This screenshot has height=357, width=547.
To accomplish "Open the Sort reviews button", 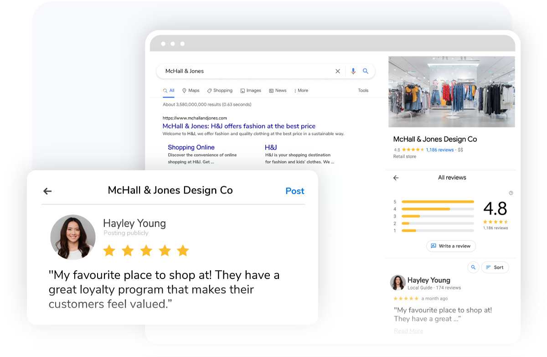I will 495,267.
